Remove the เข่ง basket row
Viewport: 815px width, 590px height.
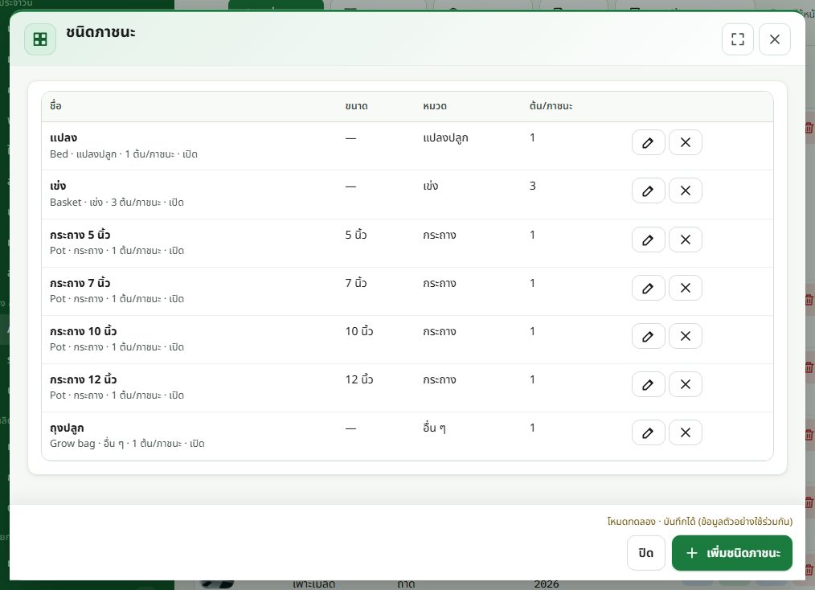[685, 191]
